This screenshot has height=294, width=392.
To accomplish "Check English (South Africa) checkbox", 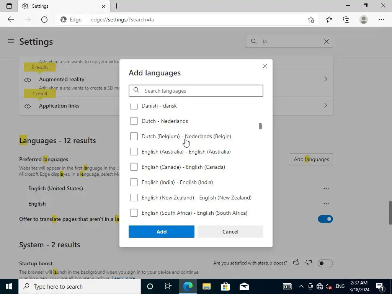I will 134,213.
